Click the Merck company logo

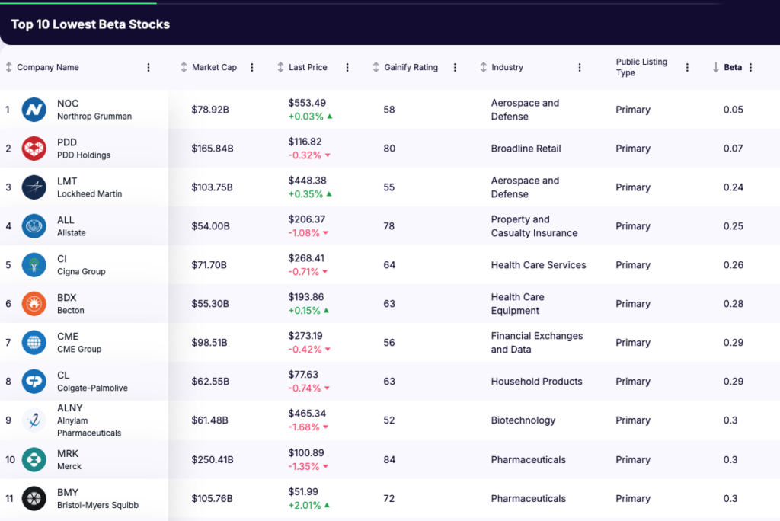pos(34,459)
